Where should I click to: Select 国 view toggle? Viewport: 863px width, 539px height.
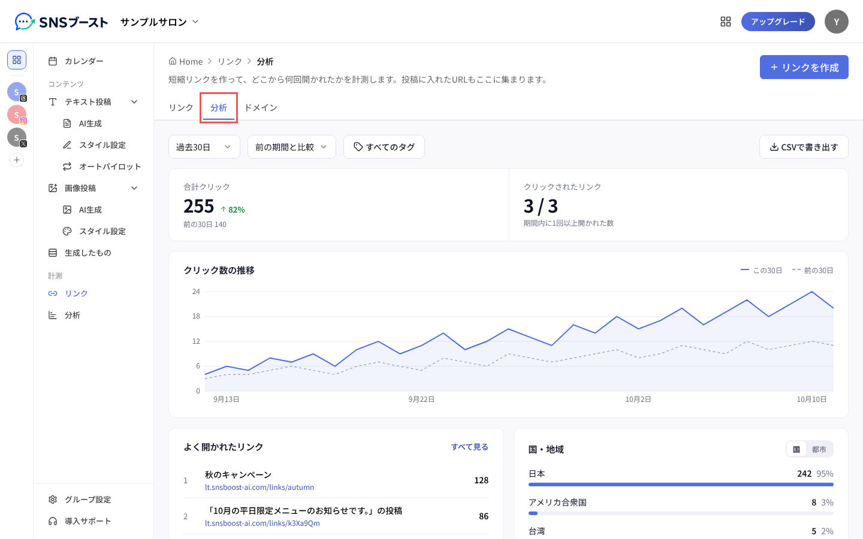pyautogui.click(x=796, y=449)
